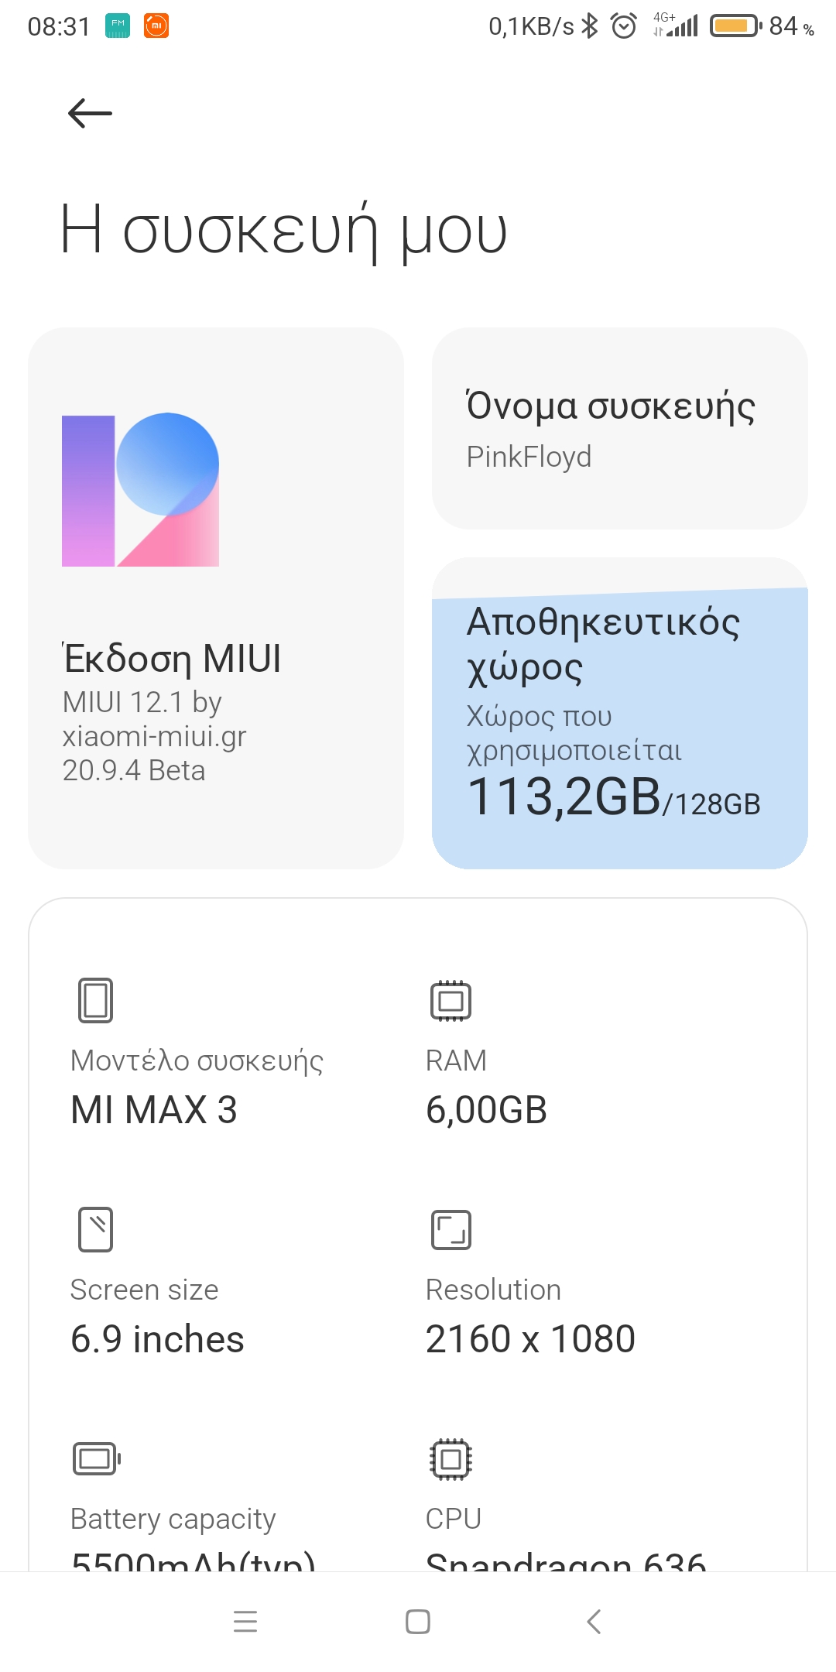Tap the back arrow at top
836x1672 pixels.
90,114
